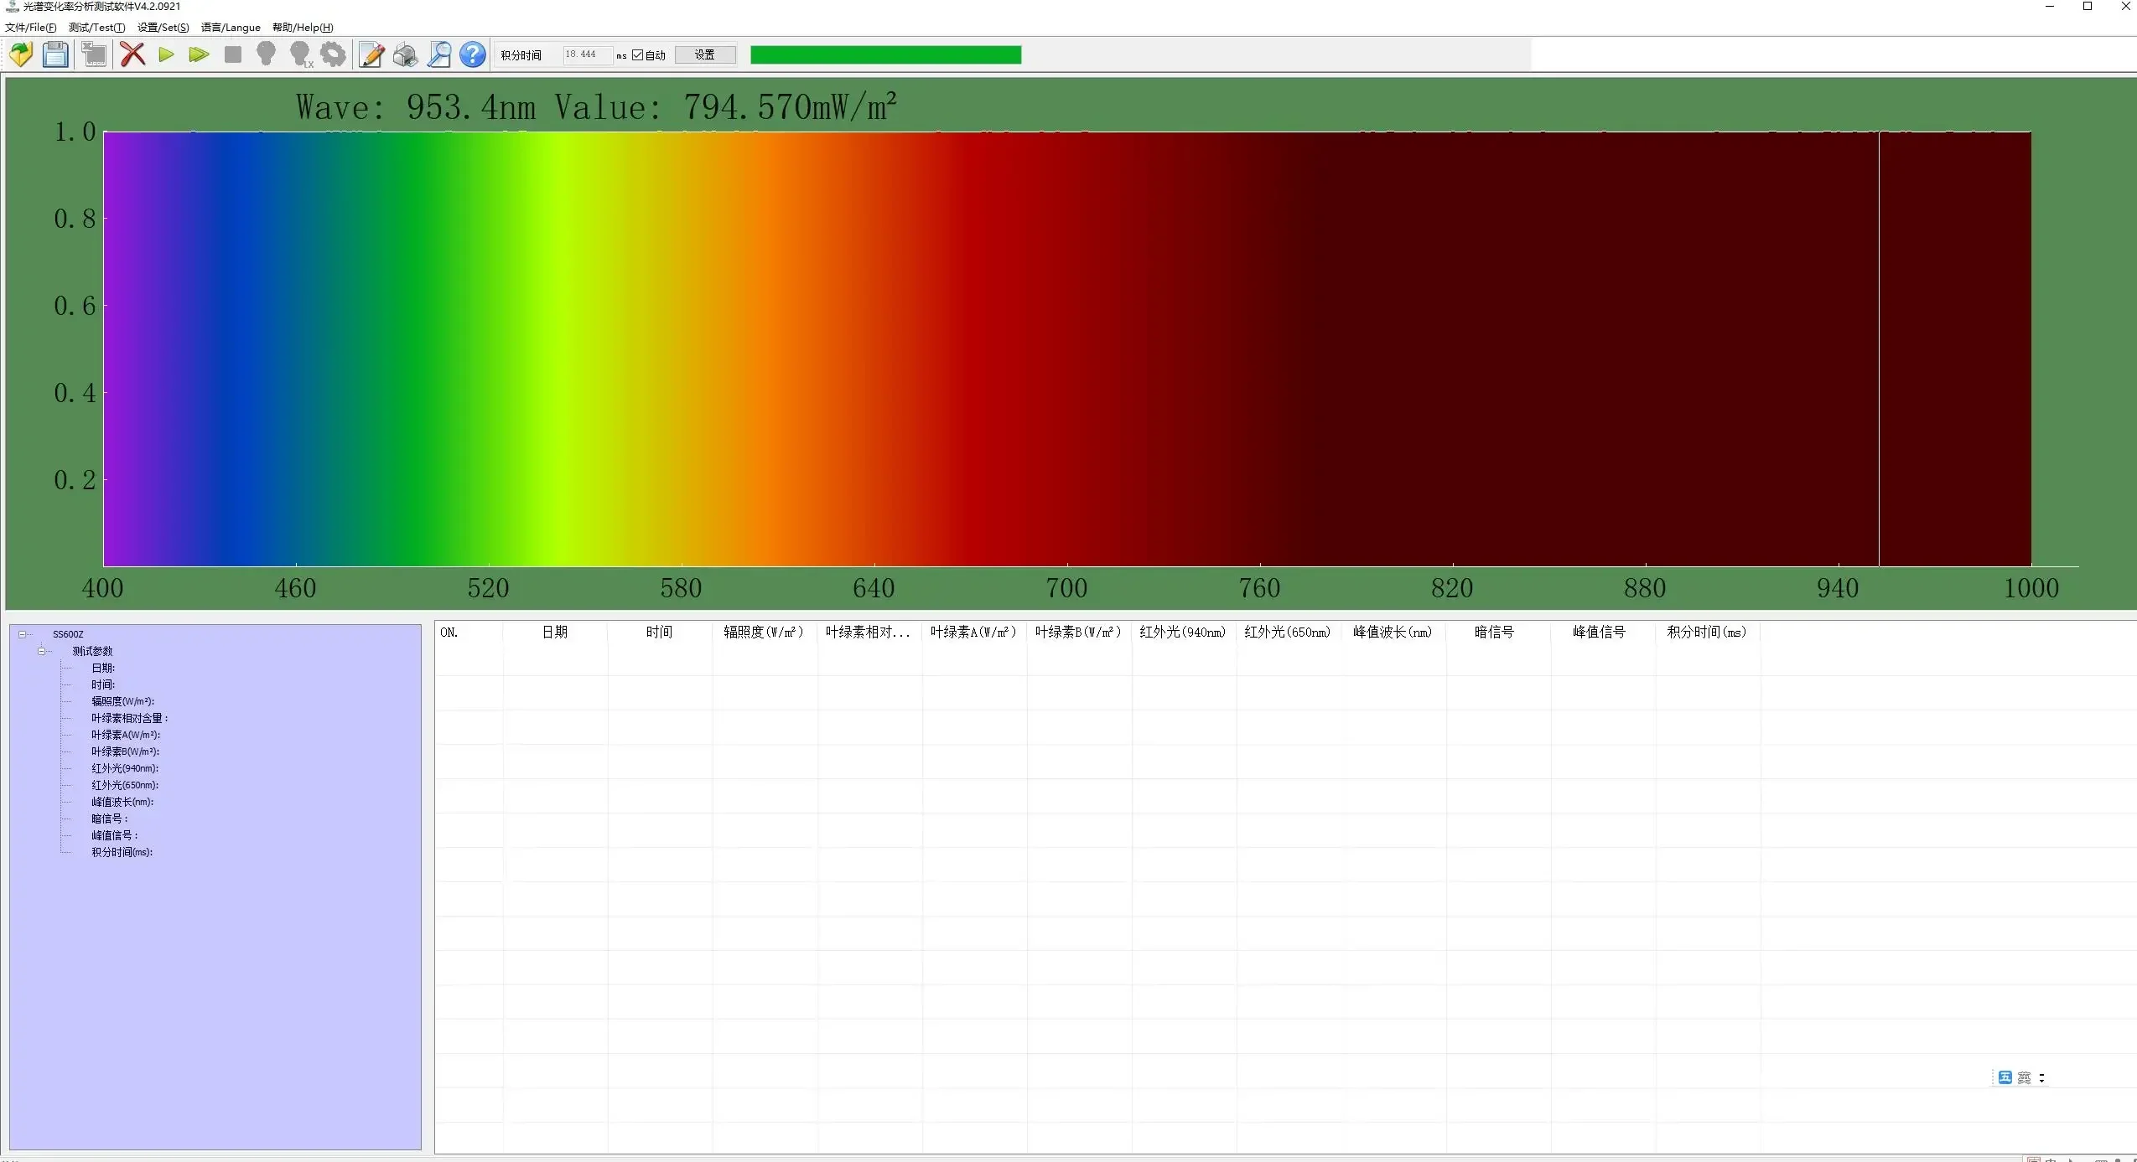This screenshot has width=2137, height=1162.
Task: Click the 红外光(940nm) column header
Action: 1184,633
